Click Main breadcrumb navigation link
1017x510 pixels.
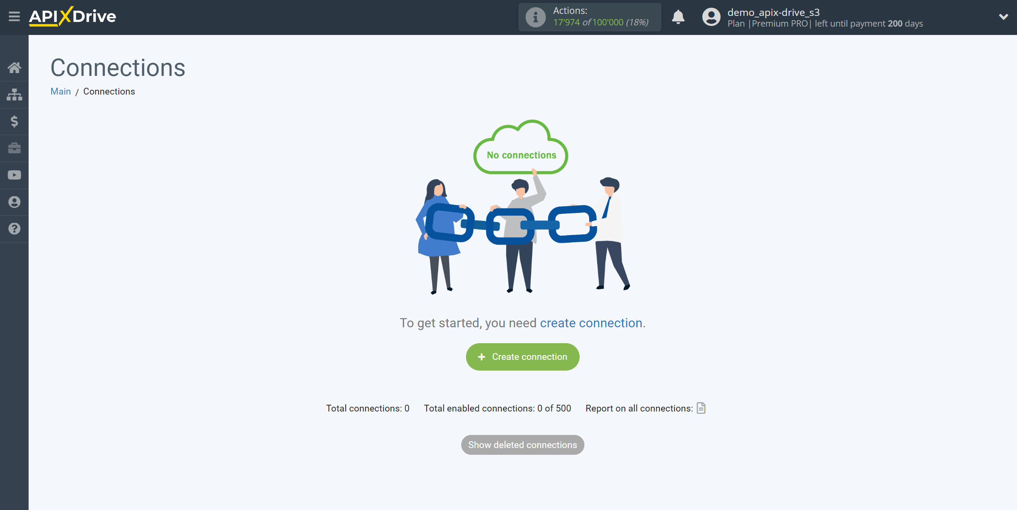[60, 91]
